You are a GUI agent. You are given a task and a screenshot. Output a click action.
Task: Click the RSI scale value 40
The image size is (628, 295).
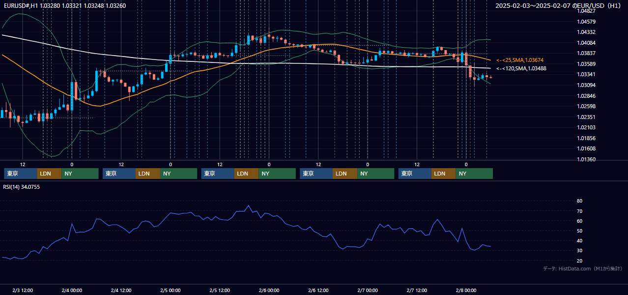(x=580, y=240)
